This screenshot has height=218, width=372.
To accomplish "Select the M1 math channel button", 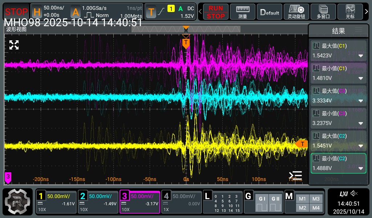I will coord(302,199).
